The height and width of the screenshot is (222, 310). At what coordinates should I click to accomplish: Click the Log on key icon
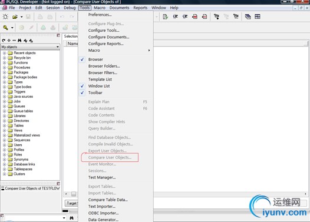(x=5, y=28)
